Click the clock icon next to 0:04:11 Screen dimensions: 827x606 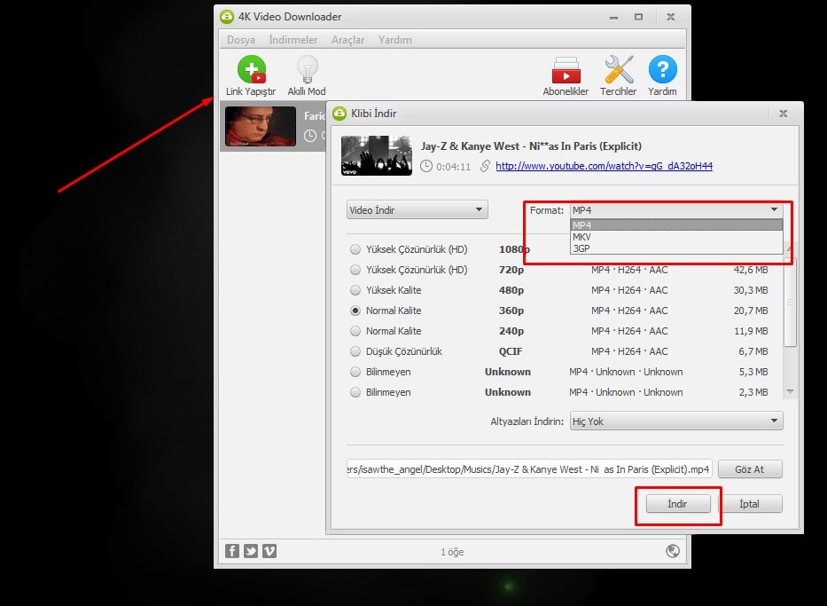426,166
